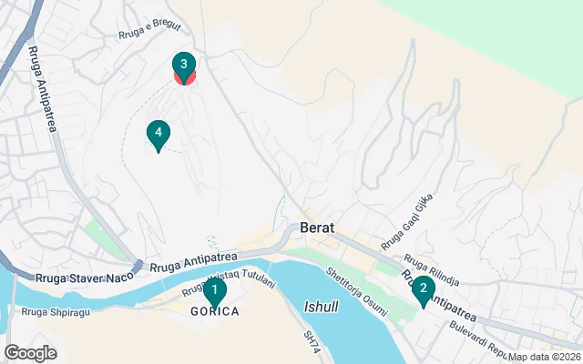The image size is (583, 364).
Task: Click the Rruga Rilindja street label
Action: [432, 270]
